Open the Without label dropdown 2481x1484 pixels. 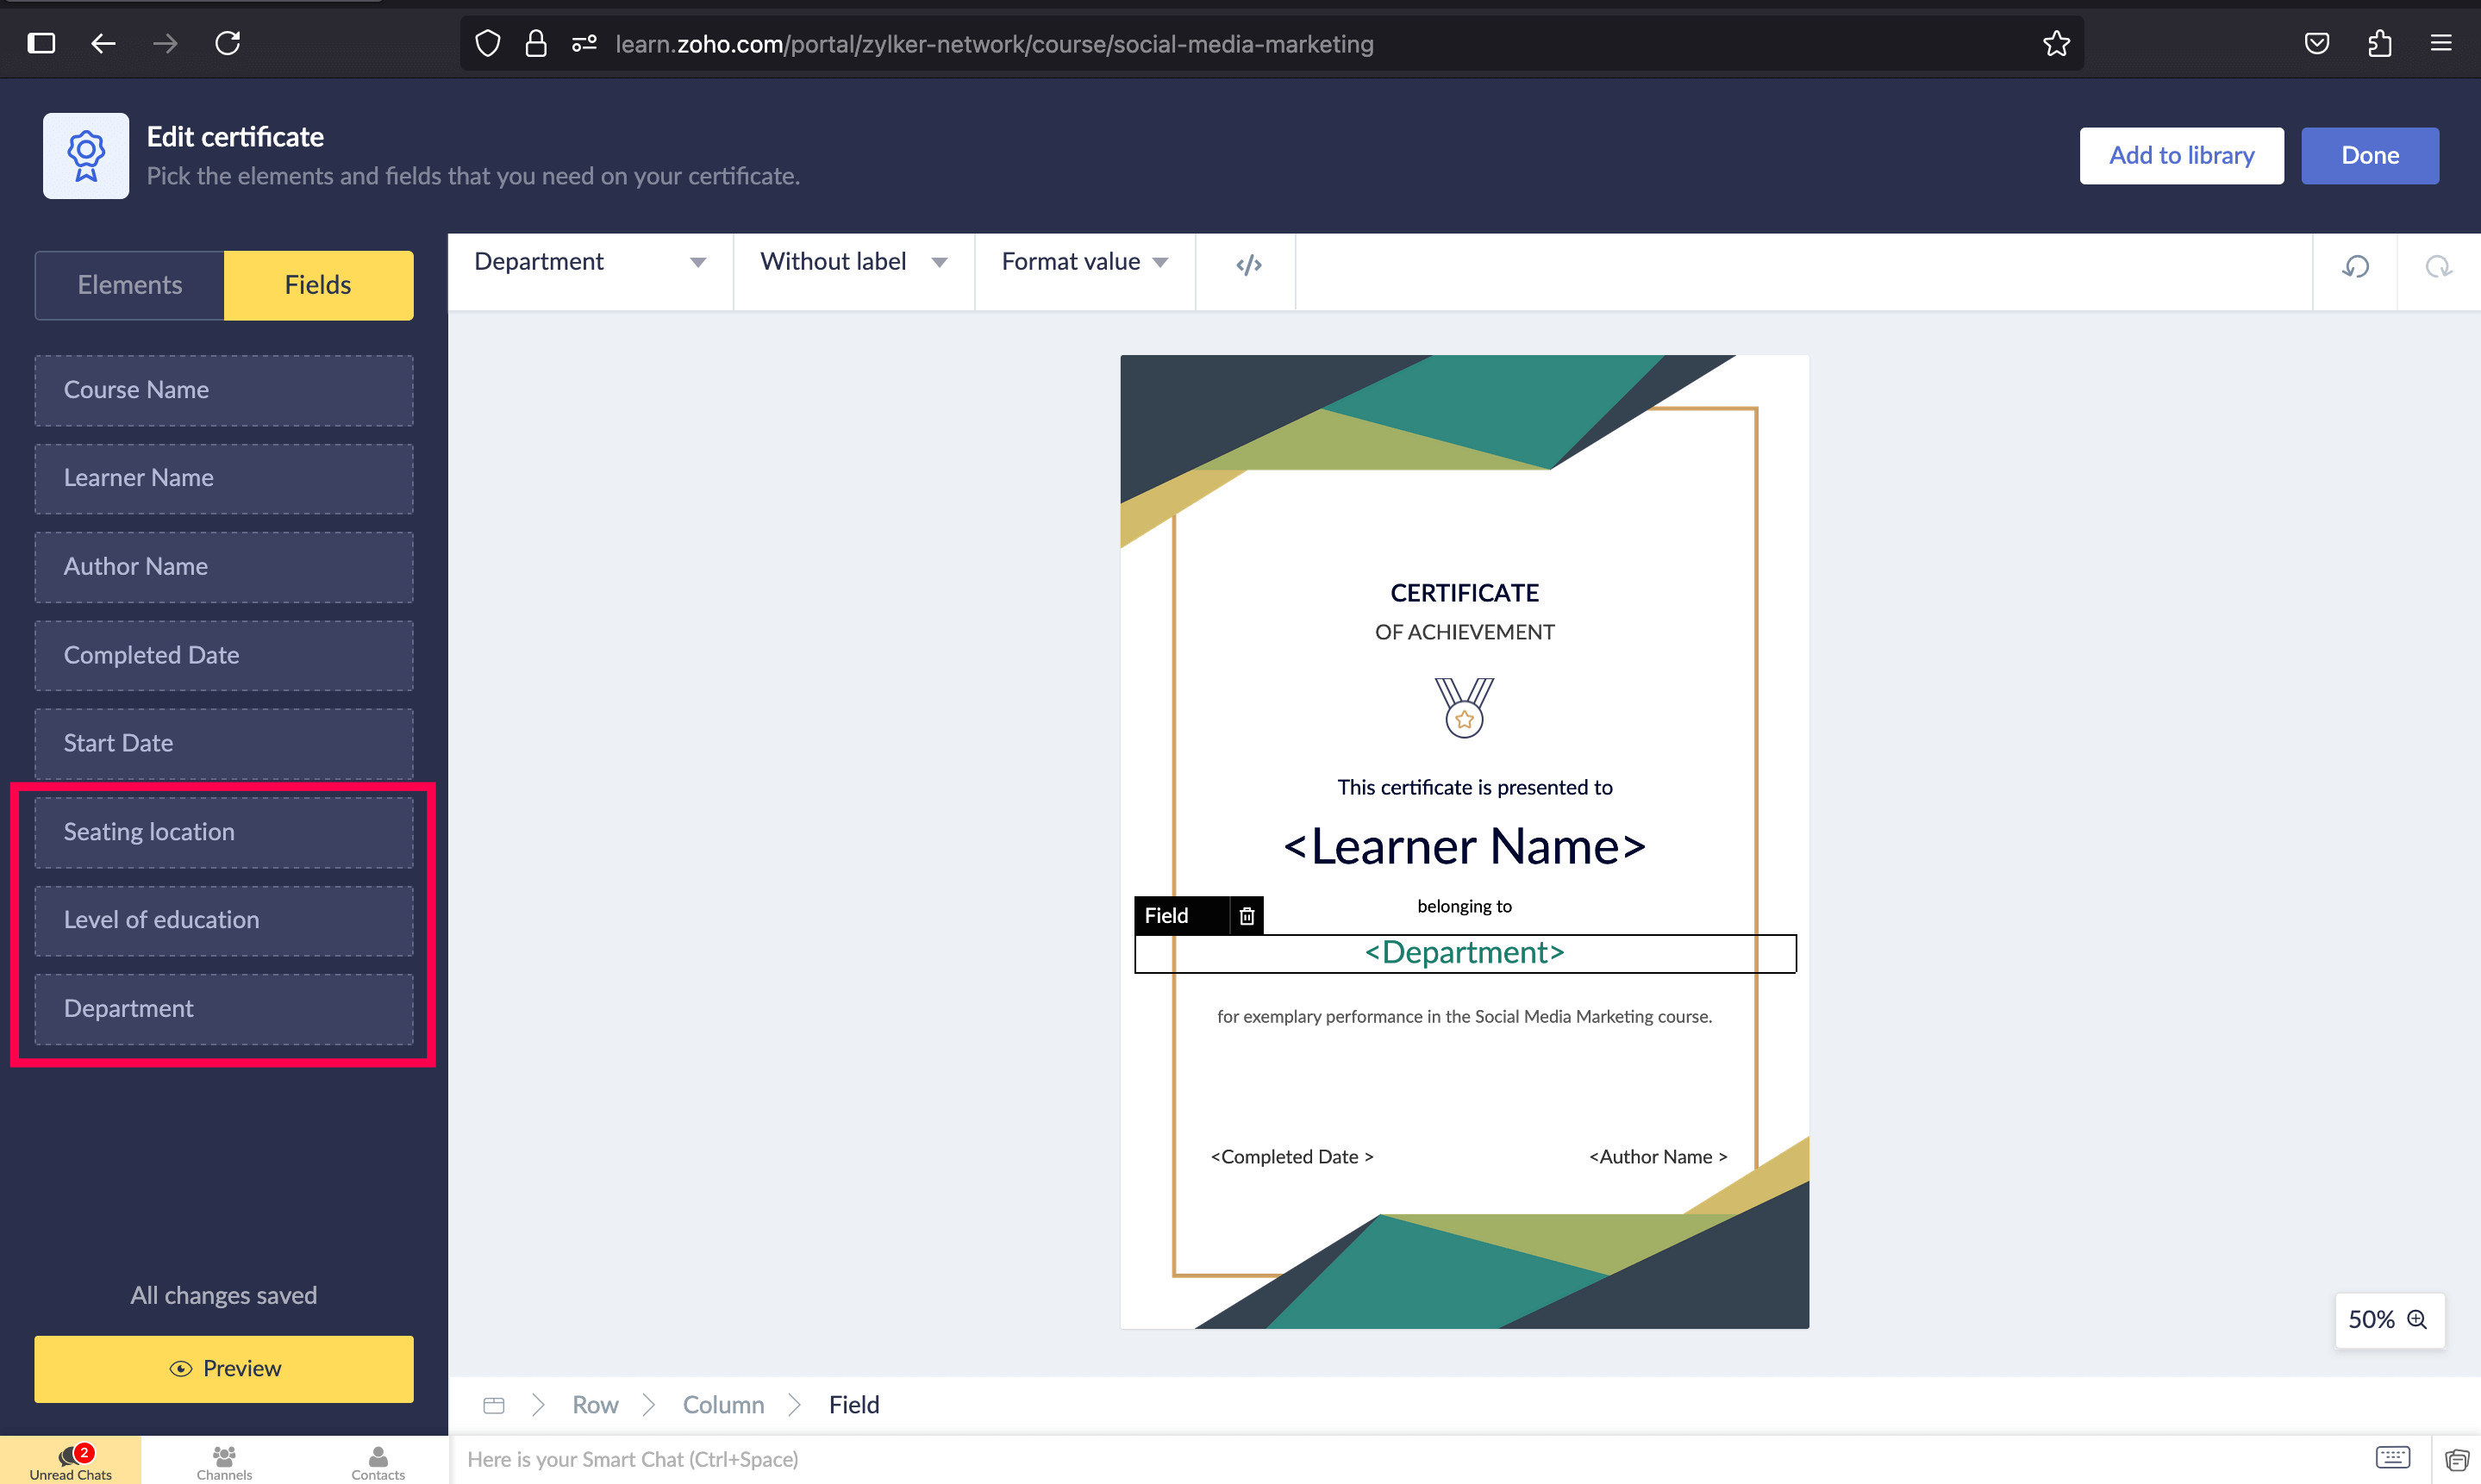click(x=853, y=262)
